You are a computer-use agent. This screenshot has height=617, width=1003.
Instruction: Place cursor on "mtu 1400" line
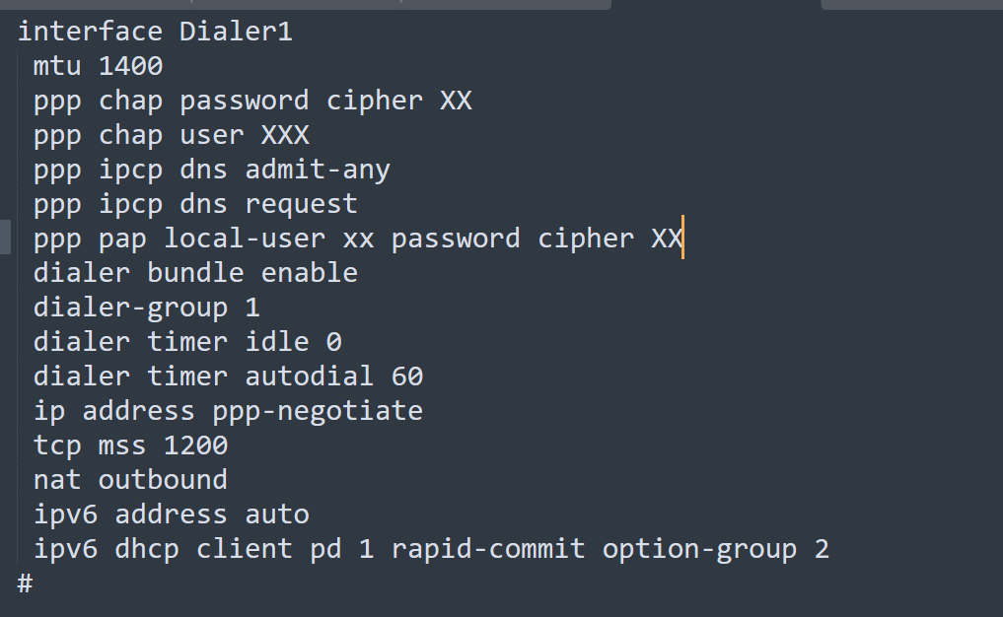point(98,66)
